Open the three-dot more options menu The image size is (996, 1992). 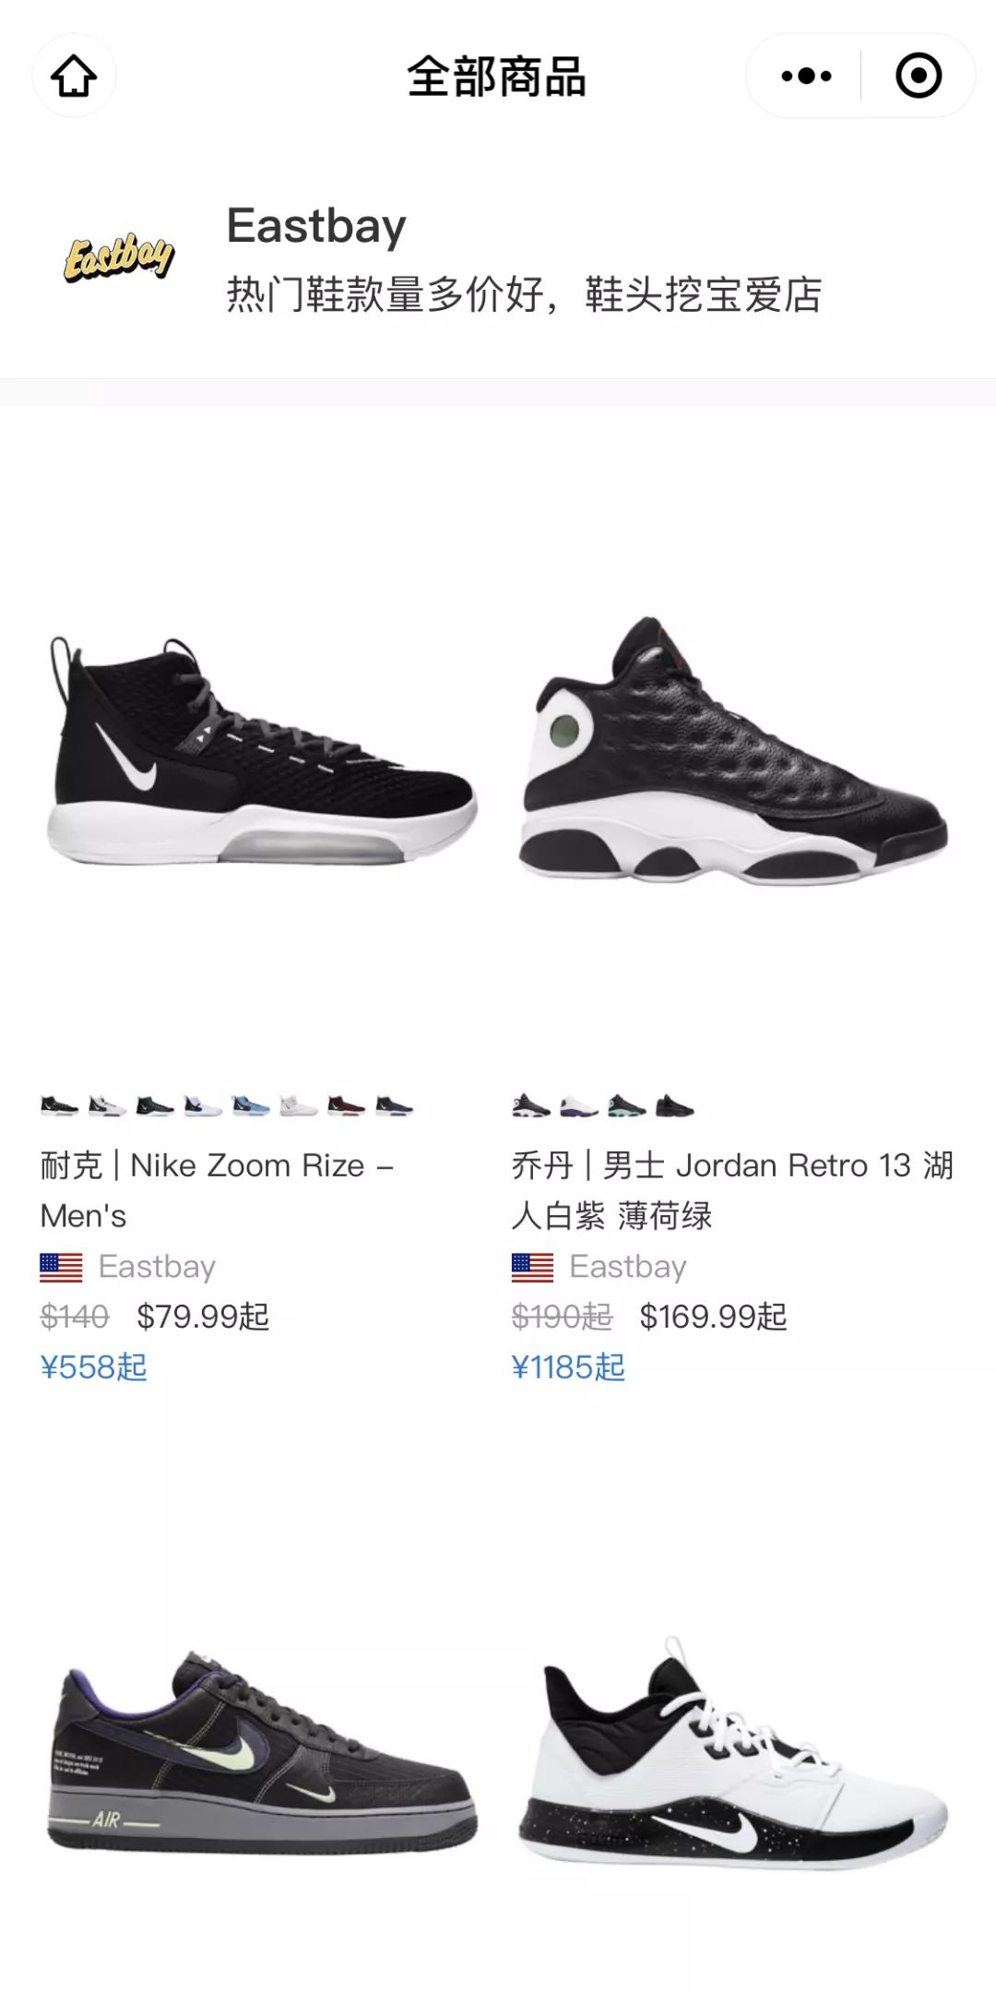point(806,76)
